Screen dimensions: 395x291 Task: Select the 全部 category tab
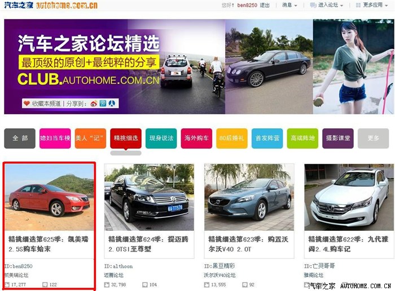pyautogui.click(x=19, y=138)
